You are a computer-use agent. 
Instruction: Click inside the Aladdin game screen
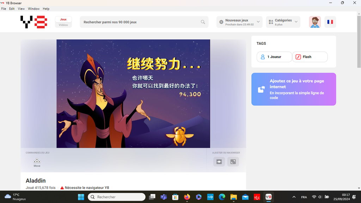click(133, 94)
